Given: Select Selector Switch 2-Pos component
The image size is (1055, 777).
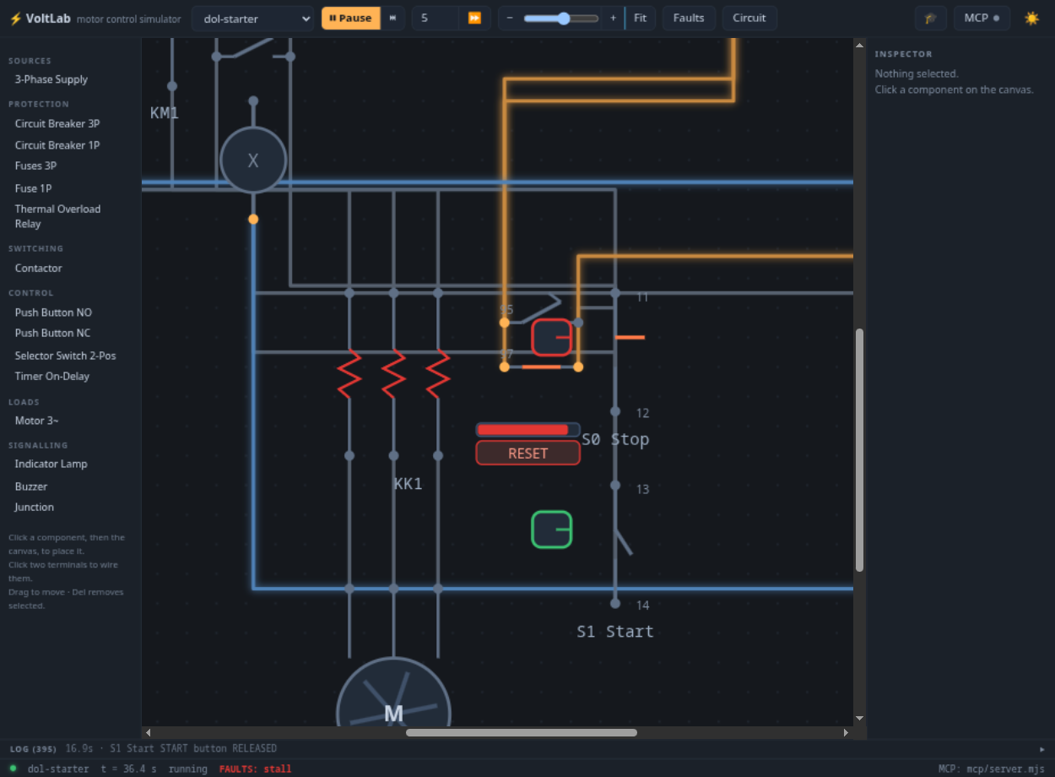Looking at the screenshot, I should (65, 356).
